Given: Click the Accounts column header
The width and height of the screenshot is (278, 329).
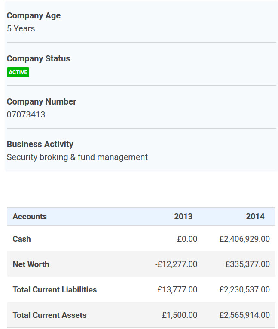Looking at the screenshot, I should tap(30, 217).
